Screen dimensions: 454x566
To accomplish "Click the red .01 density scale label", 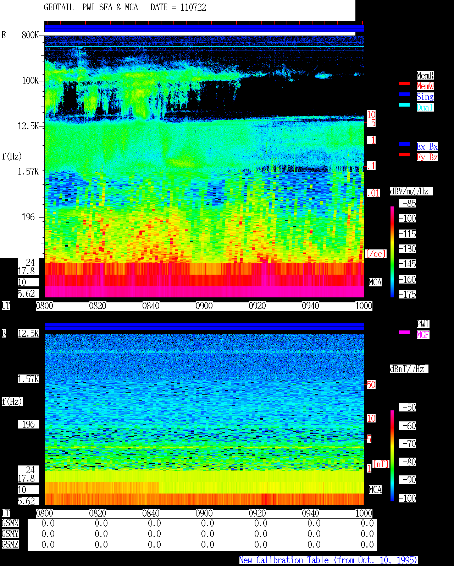I will [373, 193].
